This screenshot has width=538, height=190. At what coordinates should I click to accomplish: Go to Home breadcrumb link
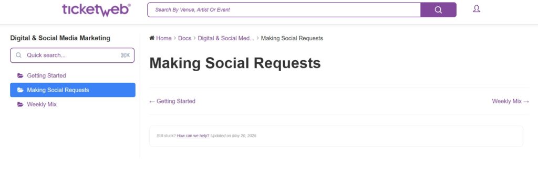(164, 38)
